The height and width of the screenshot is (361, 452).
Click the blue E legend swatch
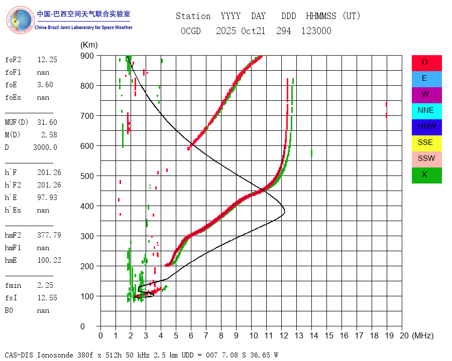[426, 79]
